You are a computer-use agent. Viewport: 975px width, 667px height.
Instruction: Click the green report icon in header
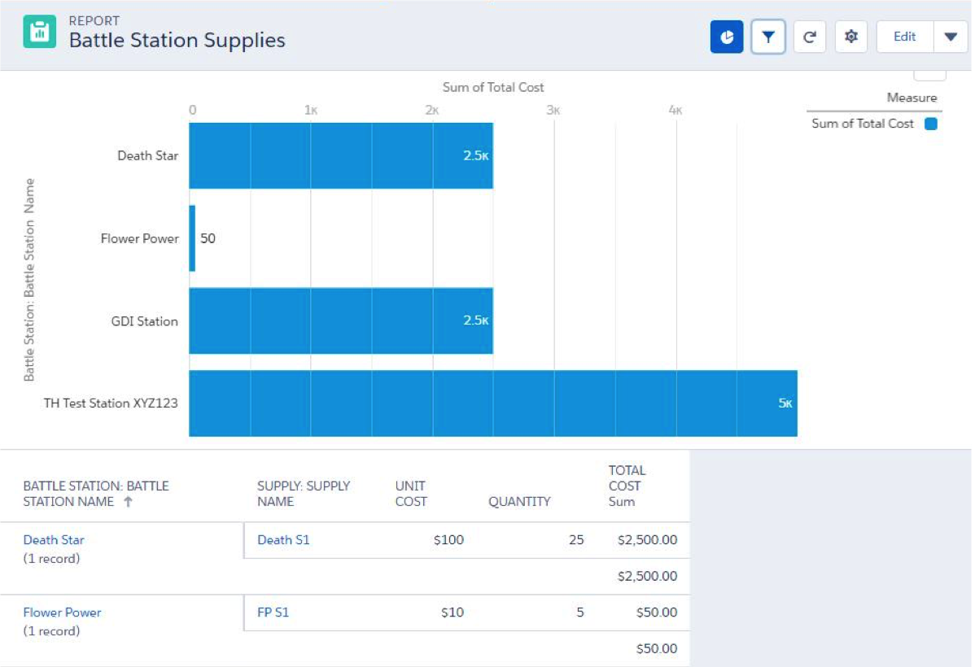[40, 32]
